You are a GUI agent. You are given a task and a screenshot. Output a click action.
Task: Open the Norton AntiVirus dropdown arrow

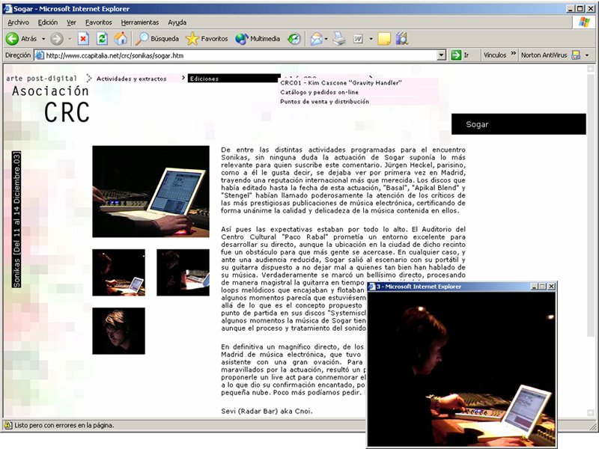tap(587, 55)
